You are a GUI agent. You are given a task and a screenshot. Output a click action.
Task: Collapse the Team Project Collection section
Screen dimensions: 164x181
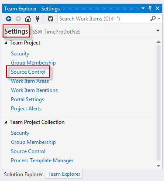pos(6,122)
